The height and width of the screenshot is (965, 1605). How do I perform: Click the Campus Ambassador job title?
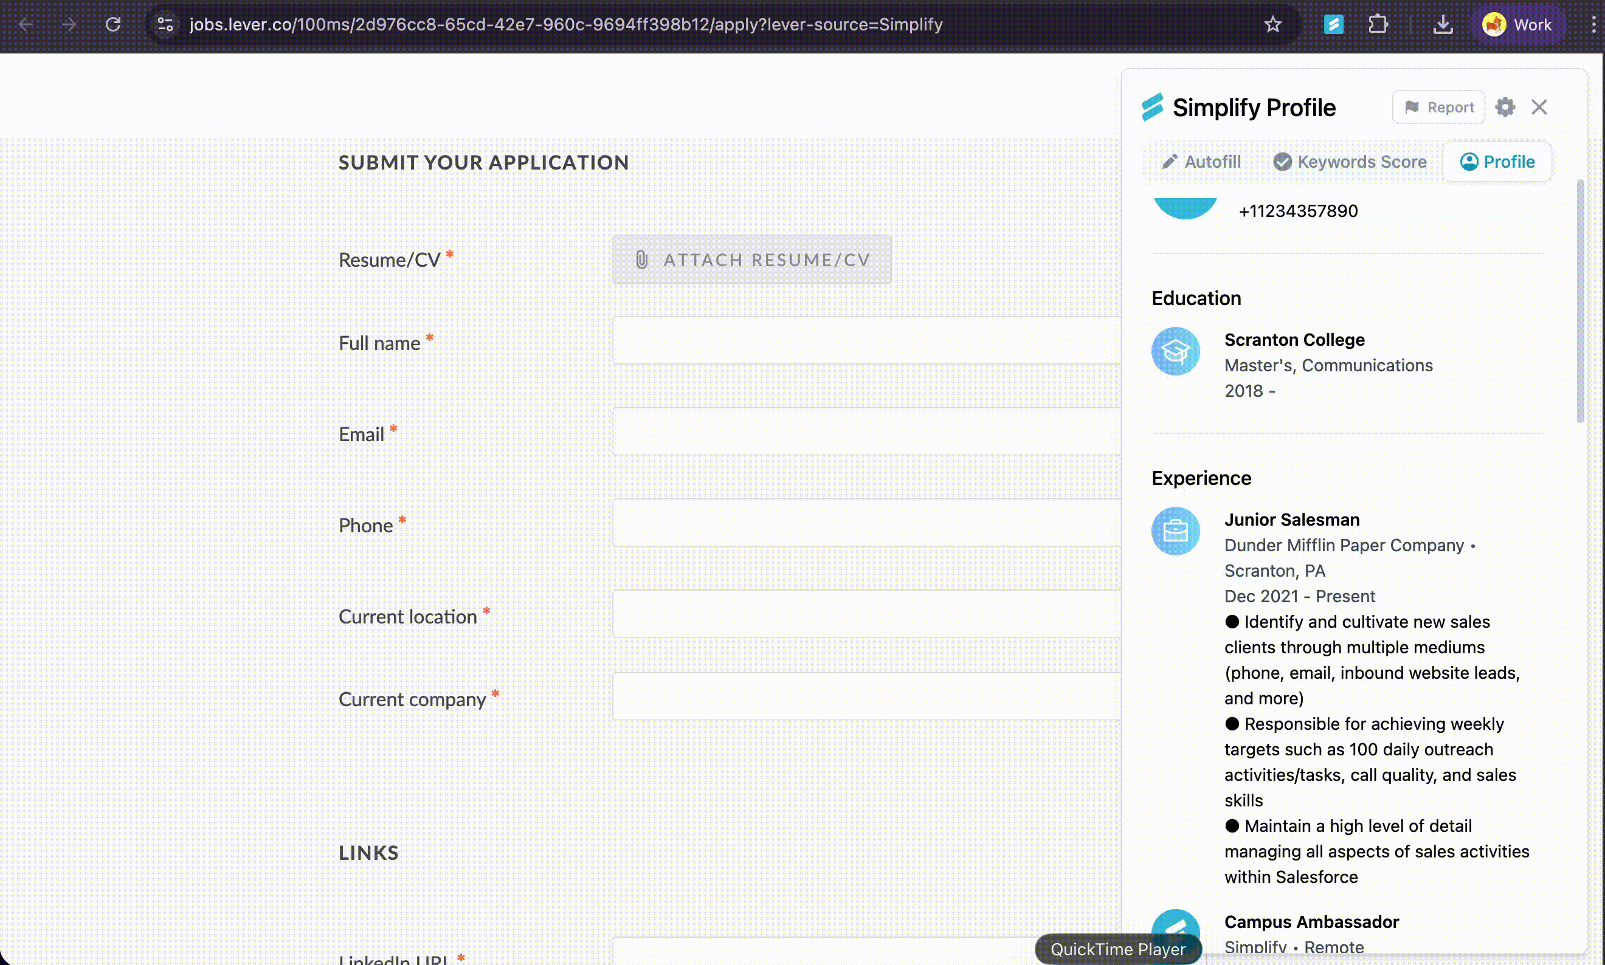pyautogui.click(x=1311, y=921)
